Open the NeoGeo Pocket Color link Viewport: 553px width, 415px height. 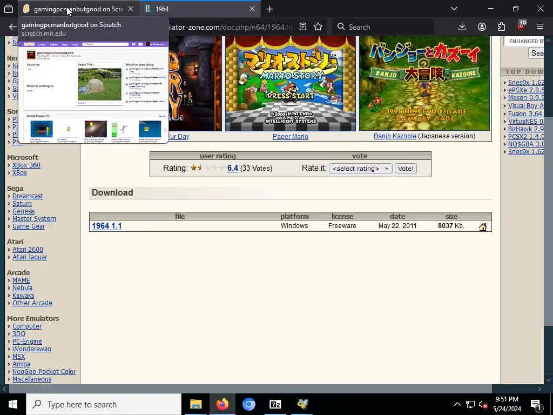coord(44,372)
